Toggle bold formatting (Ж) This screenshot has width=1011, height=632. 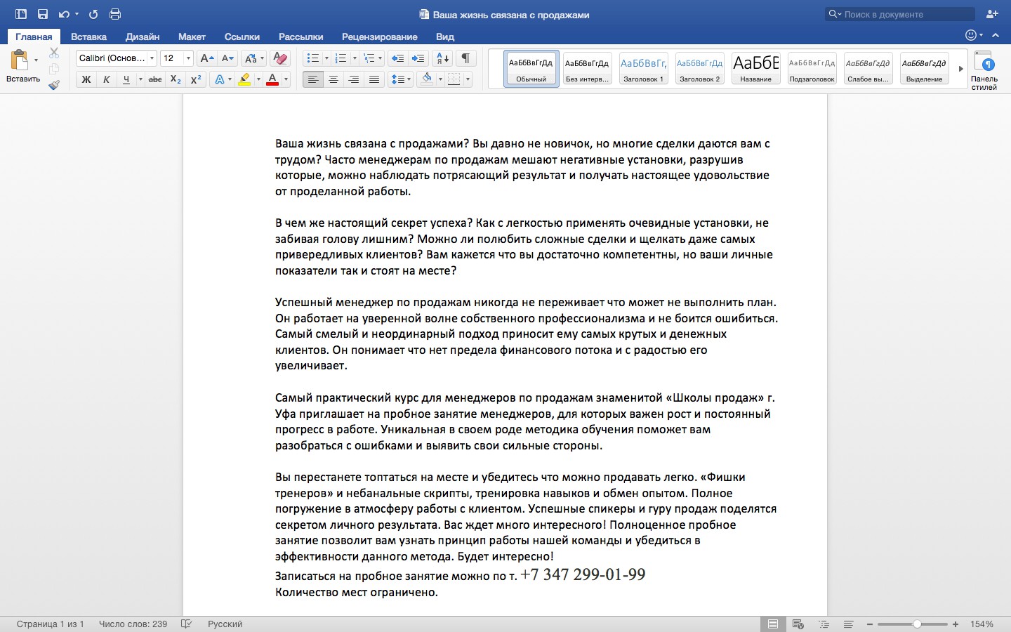(86, 79)
